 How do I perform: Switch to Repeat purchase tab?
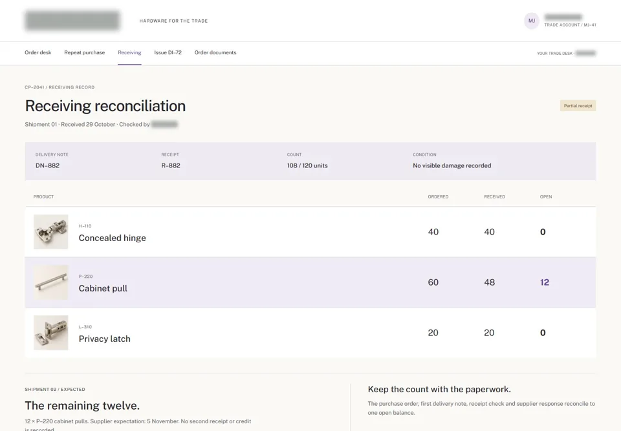point(84,52)
